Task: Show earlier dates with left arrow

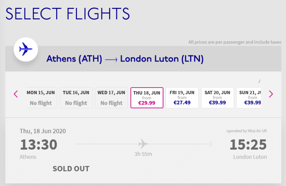Action: (16, 94)
